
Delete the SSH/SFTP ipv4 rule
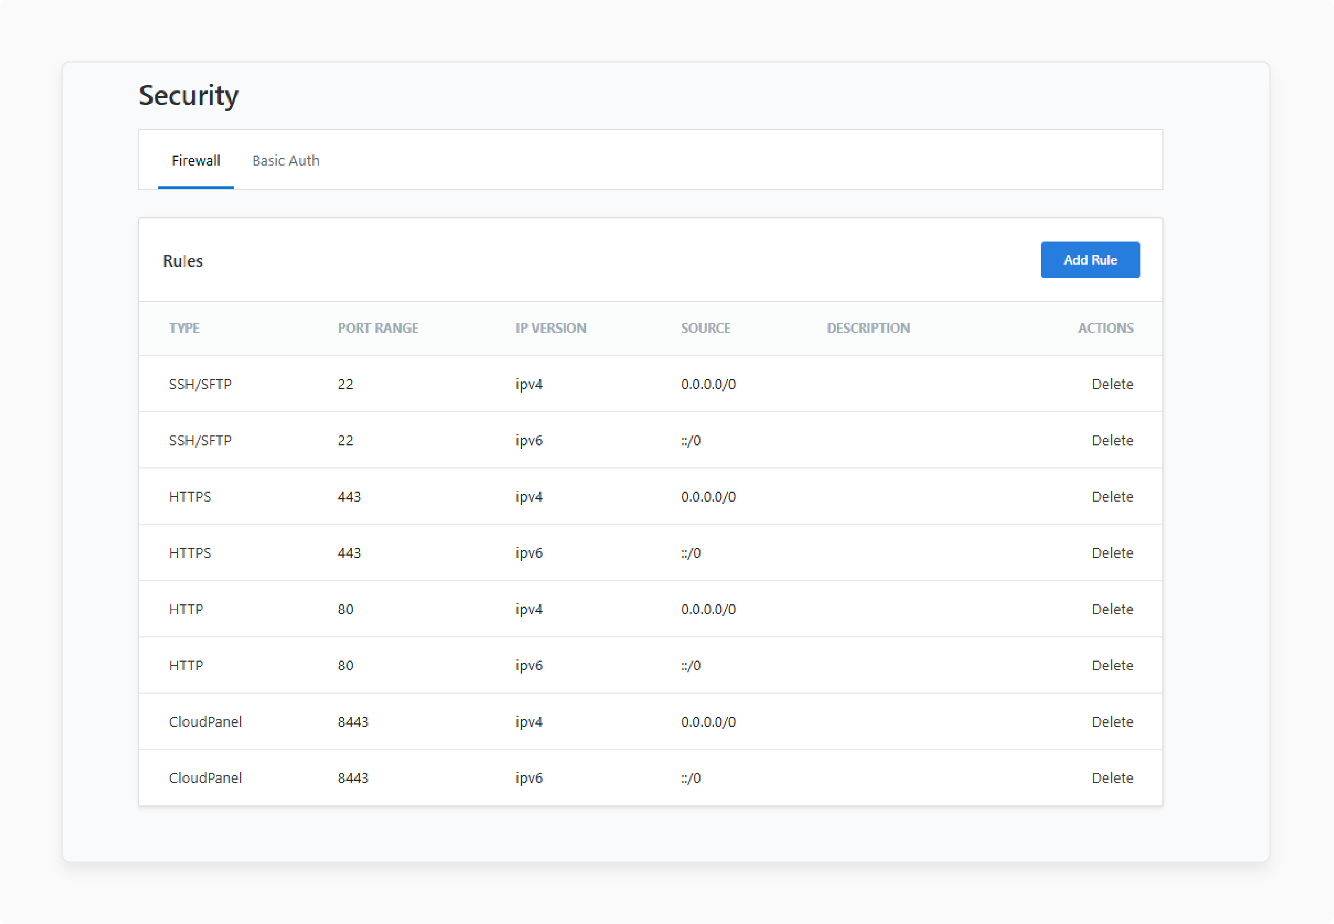[x=1112, y=384]
